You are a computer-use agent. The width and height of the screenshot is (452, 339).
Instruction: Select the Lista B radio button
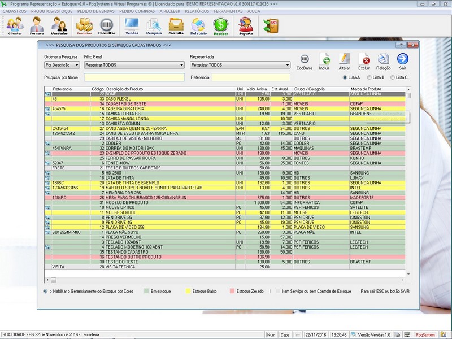click(x=370, y=77)
